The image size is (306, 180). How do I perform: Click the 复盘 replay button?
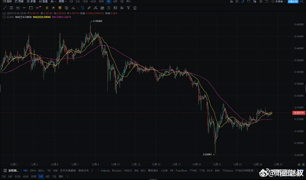43,1
